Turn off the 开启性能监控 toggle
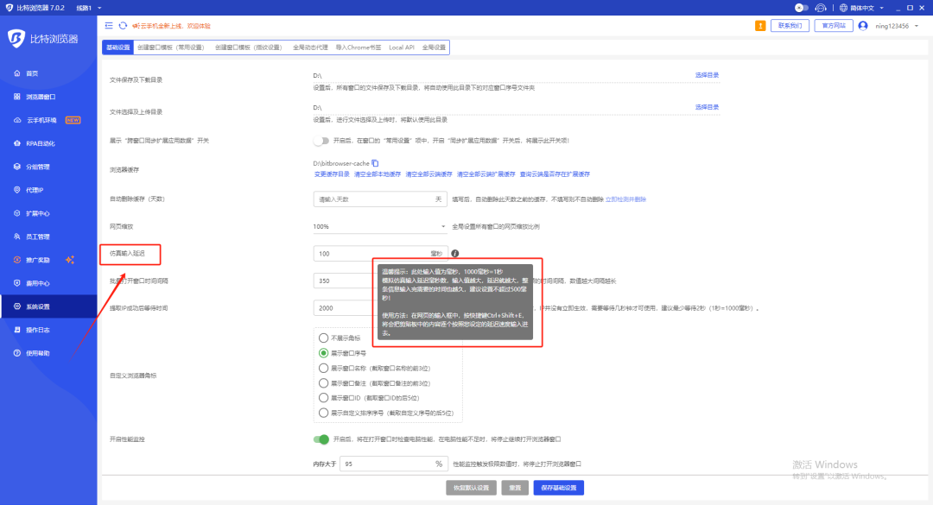Viewport: 933px width, 505px height. click(x=321, y=439)
